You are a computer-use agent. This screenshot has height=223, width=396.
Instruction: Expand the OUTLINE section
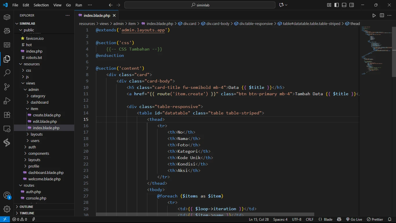point(26,207)
